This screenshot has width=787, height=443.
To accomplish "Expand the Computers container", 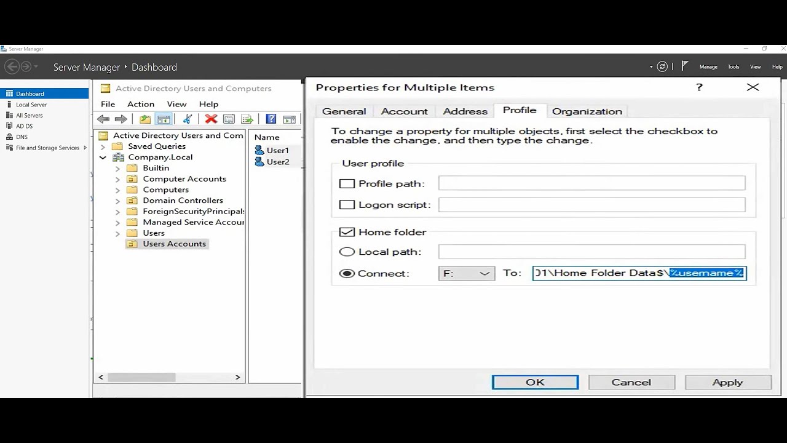I will click(118, 190).
